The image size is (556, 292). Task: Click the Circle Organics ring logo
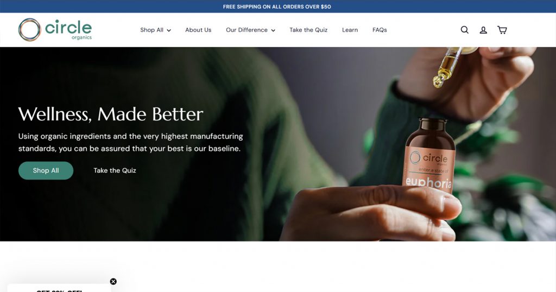tap(29, 30)
